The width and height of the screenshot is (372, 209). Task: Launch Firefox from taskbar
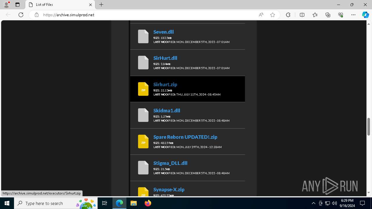pyautogui.click(x=148, y=203)
